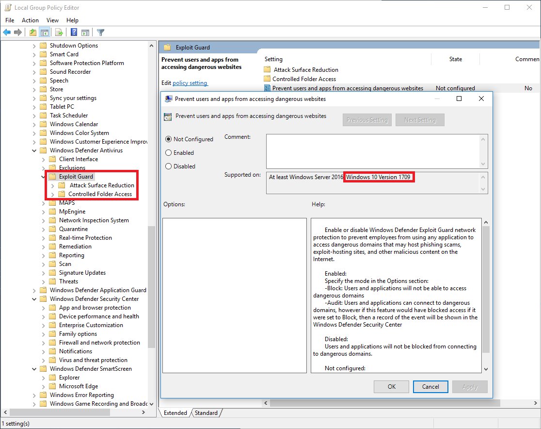Expand the Real-time Protection tree node
This screenshot has height=429, width=541.
click(43, 238)
